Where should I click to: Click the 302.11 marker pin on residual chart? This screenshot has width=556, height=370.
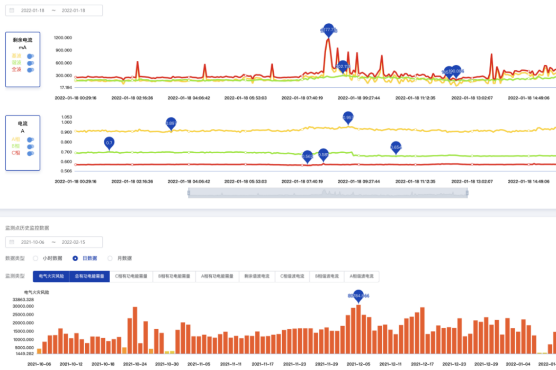343,67
